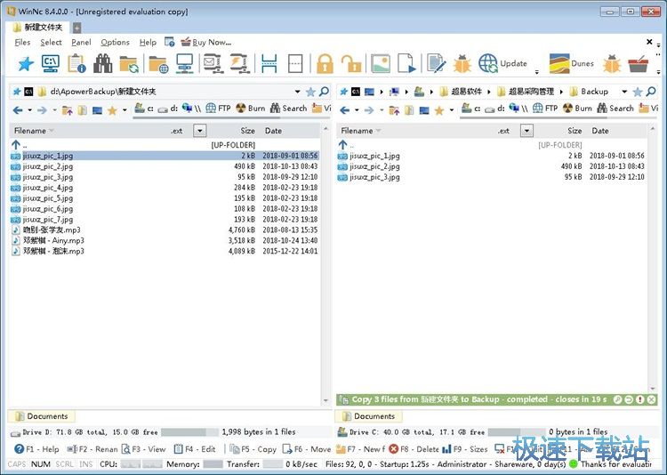
Task: Click the open padlock decrypt icon
Action: [351, 63]
